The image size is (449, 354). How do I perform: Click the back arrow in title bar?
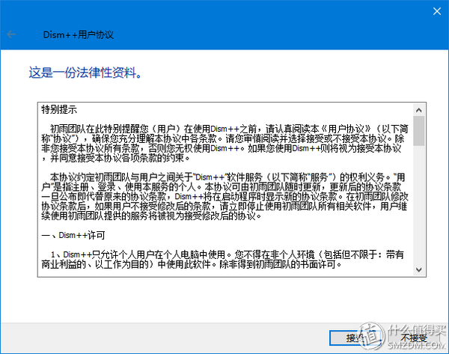[11, 34]
